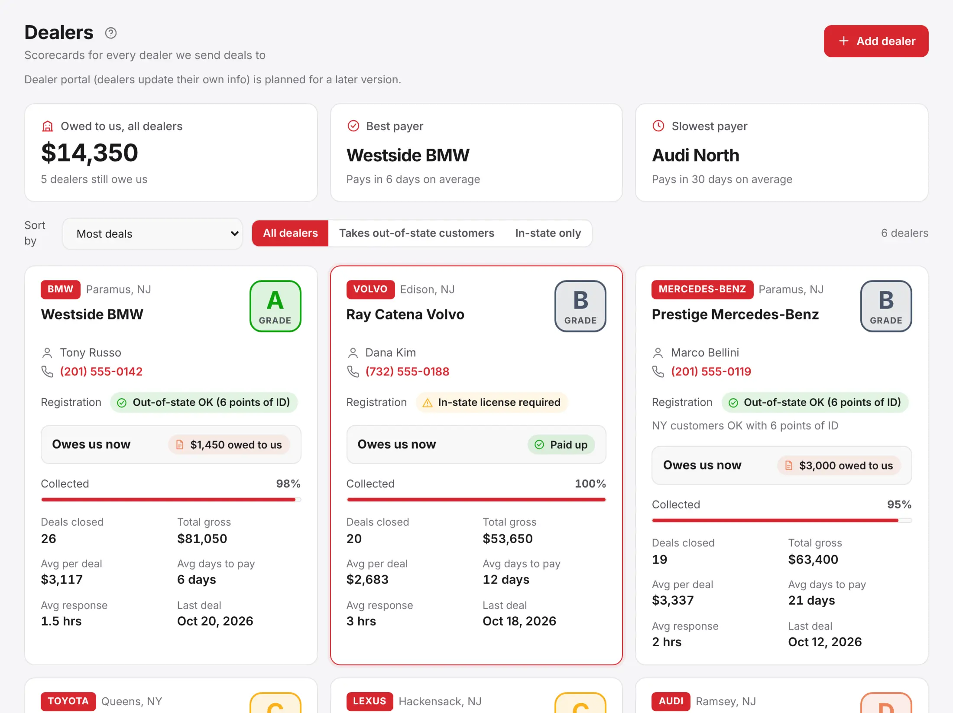Image resolution: width=953 pixels, height=713 pixels.
Task: Click the Hackensack, NJ location text
Action: coord(440,701)
